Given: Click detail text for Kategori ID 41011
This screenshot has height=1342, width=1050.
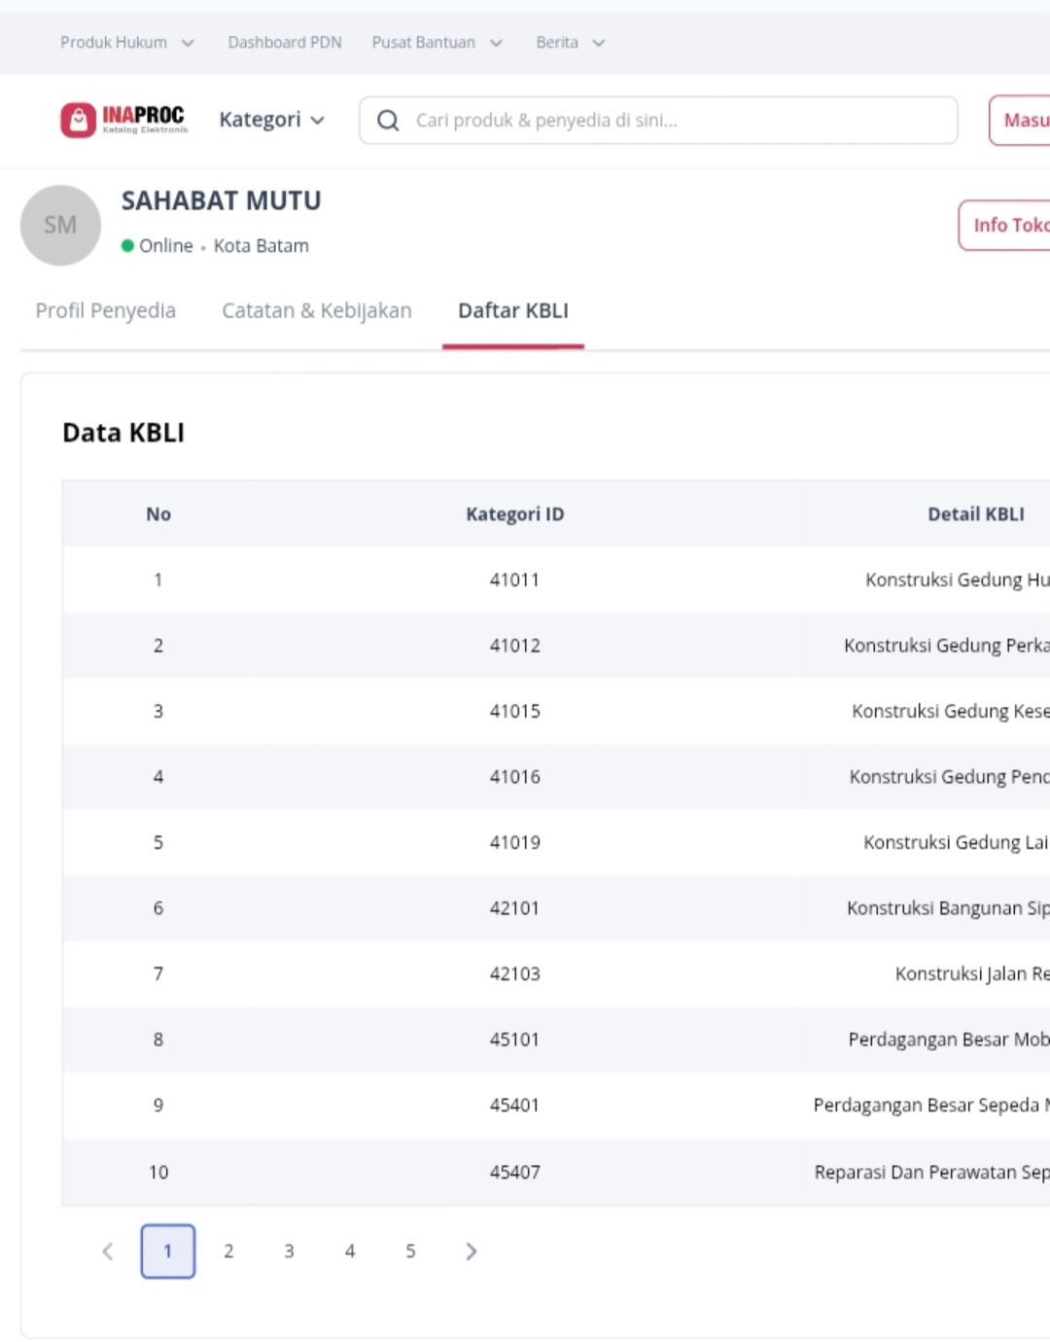Looking at the screenshot, I should (958, 581).
